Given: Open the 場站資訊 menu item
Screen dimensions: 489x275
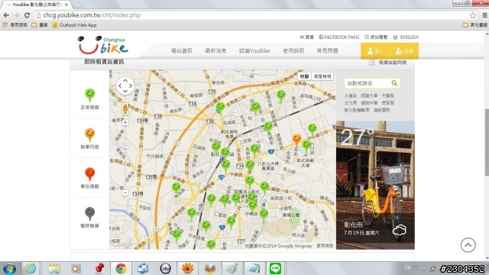Looking at the screenshot, I should click(x=182, y=51).
